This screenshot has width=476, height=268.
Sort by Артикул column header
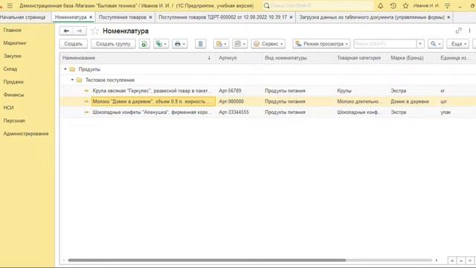tap(239, 58)
